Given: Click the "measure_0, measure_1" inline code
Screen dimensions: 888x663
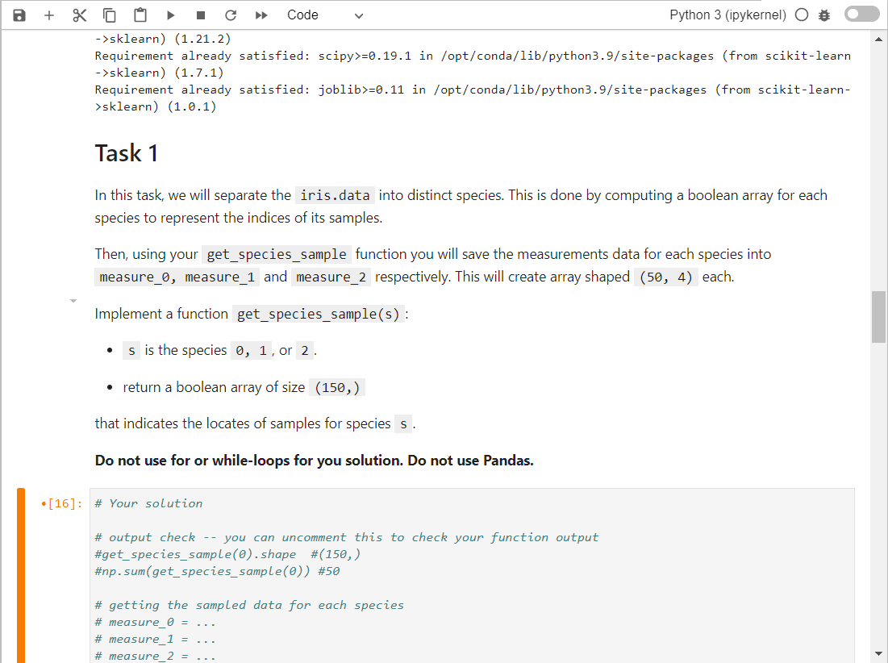Looking at the screenshot, I should point(177,277).
